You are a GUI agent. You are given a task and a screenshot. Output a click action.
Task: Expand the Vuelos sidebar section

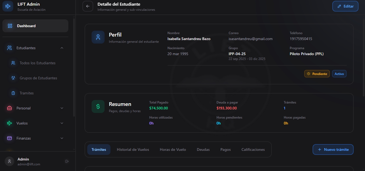pyautogui.click(x=62, y=123)
